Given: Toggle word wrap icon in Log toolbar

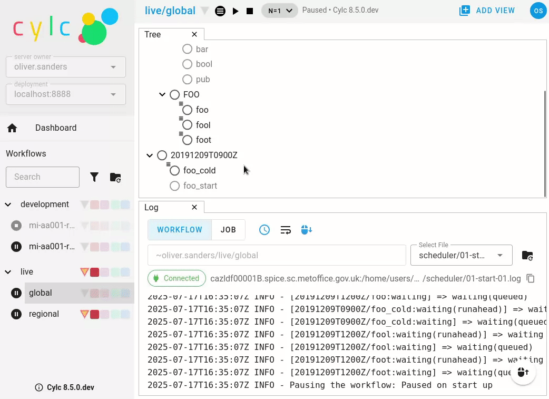Looking at the screenshot, I should [x=286, y=230].
